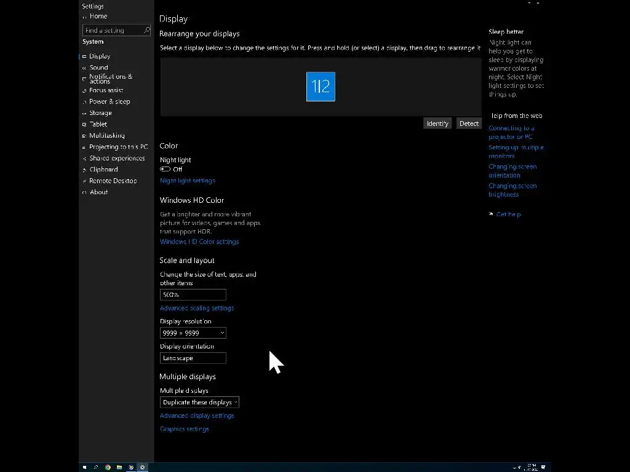This screenshot has height=472, width=630.
Task: Click the Settings gear on taskbar
Action: tap(142, 467)
